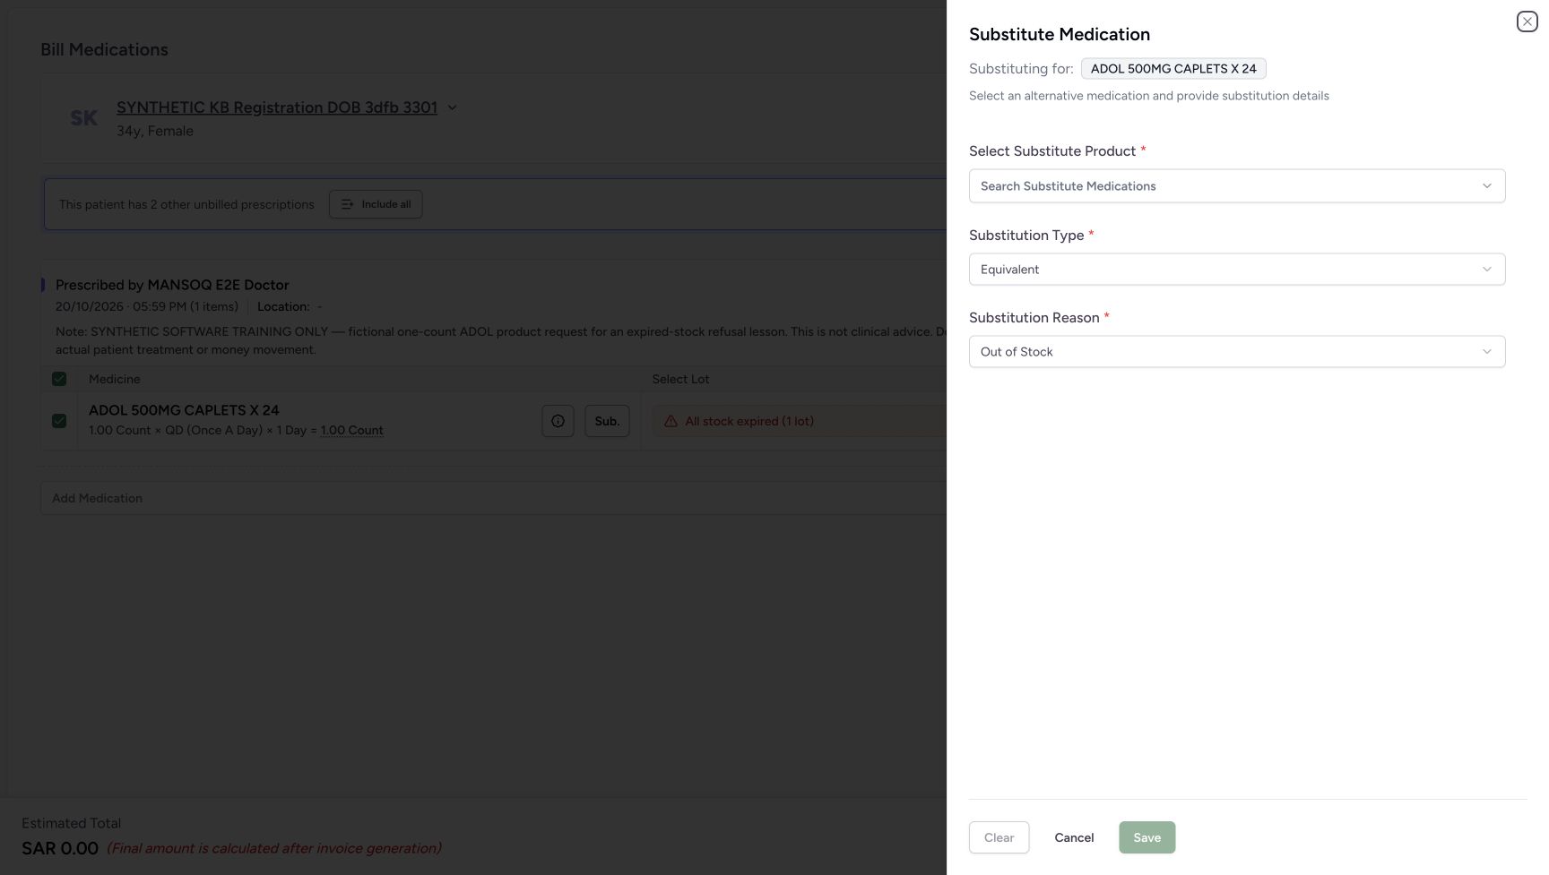Viewport: 1549px width, 875px height.
Task: Click the Cancel button
Action: tap(1074, 837)
